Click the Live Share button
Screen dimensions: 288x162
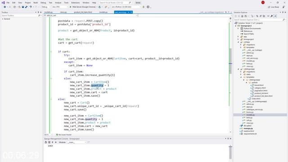pyautogui.click(x=274, y=7)
